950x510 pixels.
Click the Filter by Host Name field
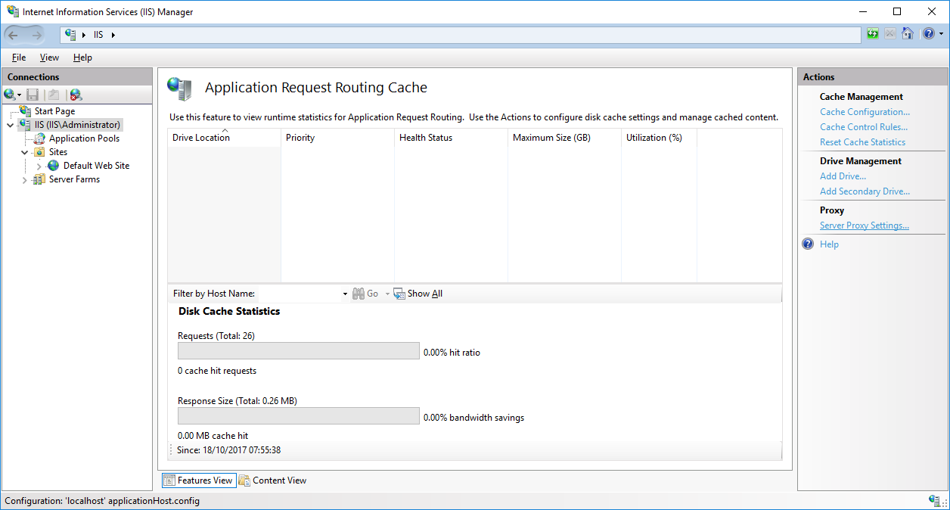point(300,294)
